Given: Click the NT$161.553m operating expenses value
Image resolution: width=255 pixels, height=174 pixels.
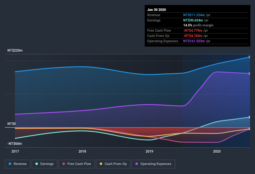Looking at the screenshot, I should pos(194,41).
